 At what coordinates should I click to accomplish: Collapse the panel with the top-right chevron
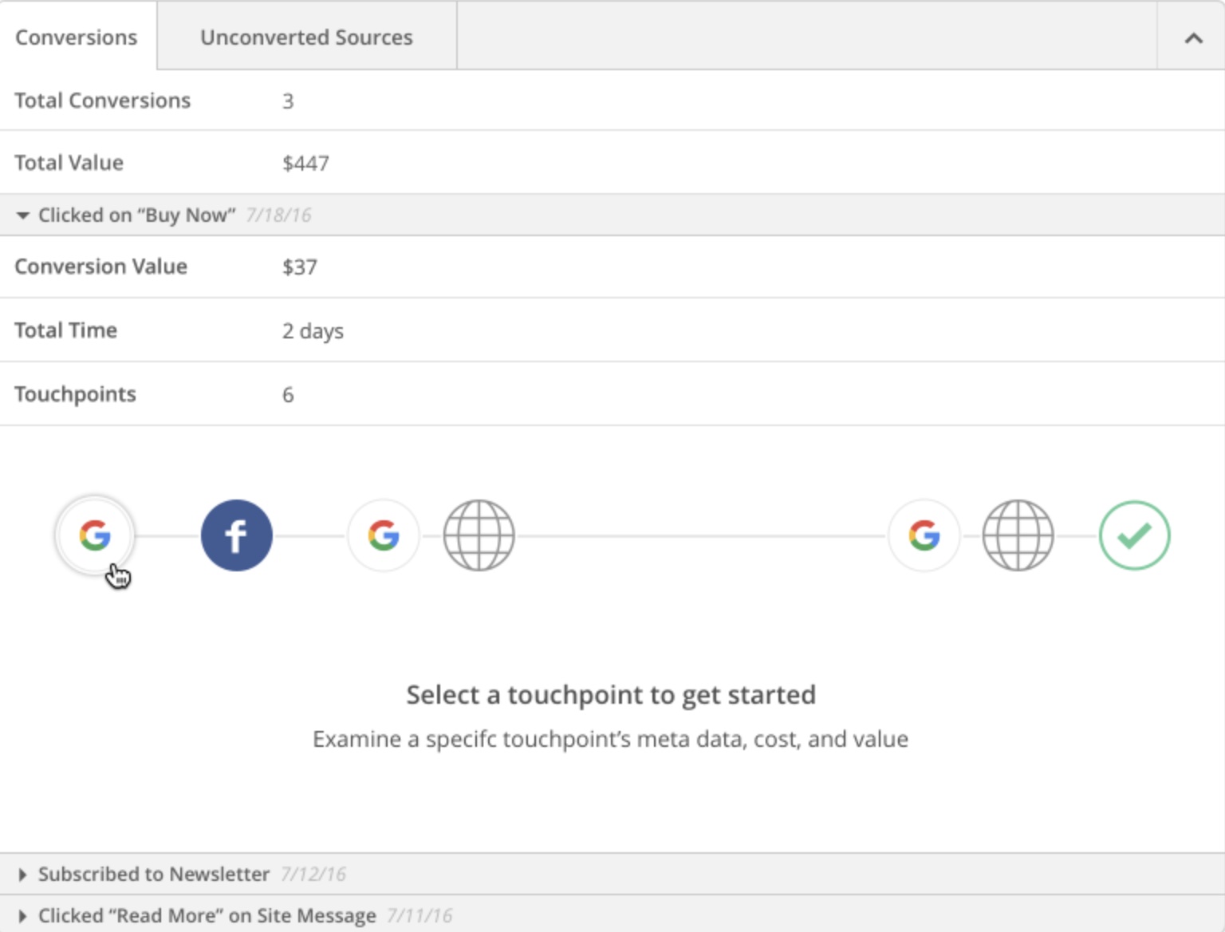pos(1193,38)
